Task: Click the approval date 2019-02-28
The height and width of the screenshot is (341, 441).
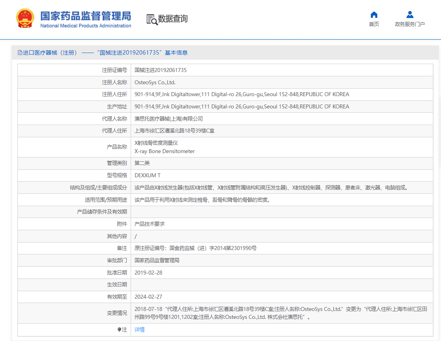Action: [x=148, y=273]
